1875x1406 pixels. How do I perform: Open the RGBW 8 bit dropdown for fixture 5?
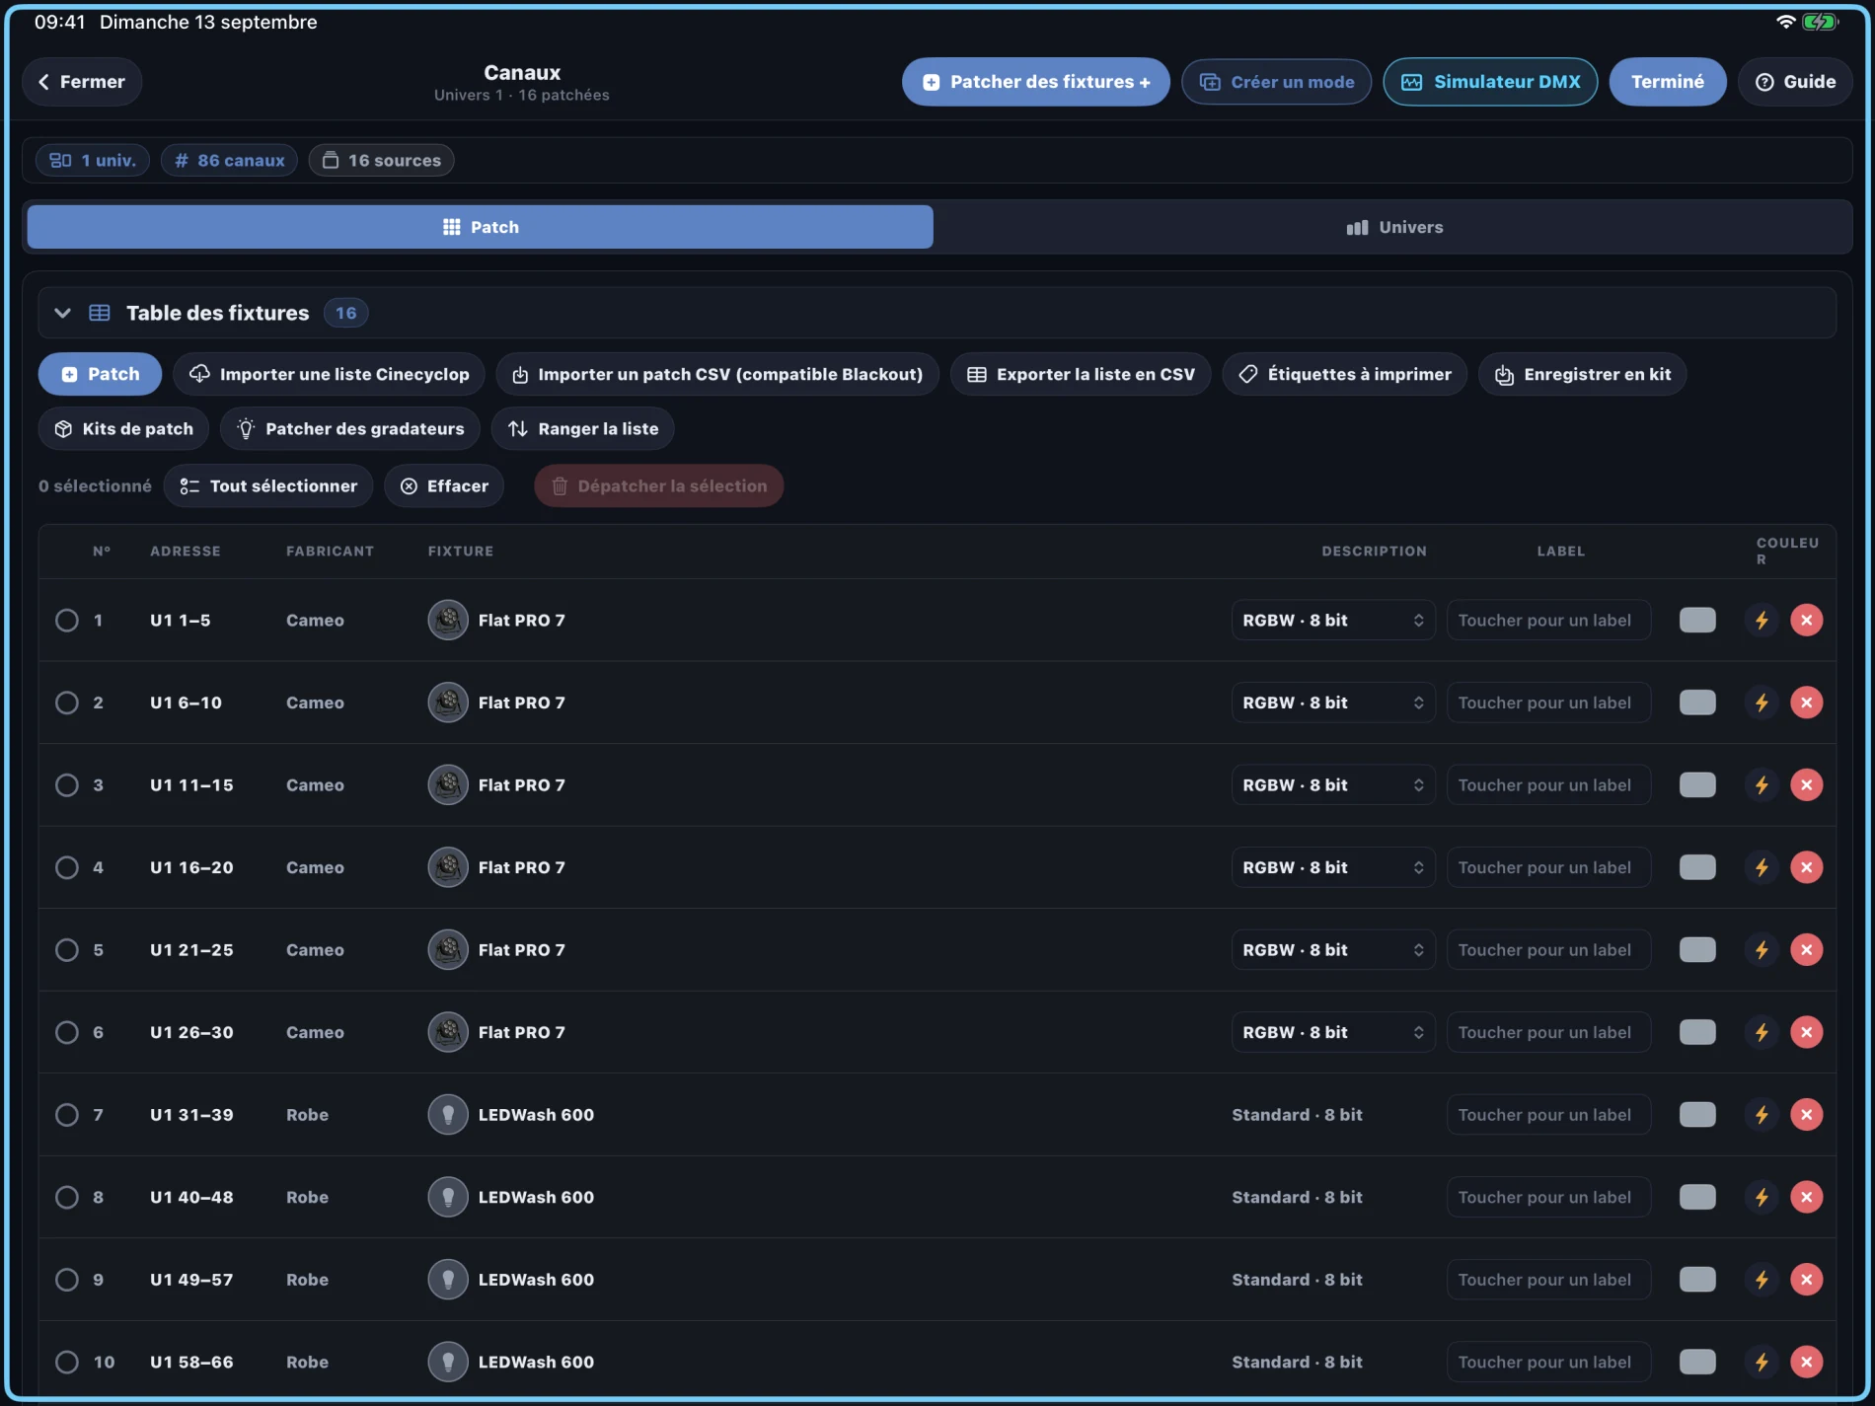click(x=1333, y=949)
